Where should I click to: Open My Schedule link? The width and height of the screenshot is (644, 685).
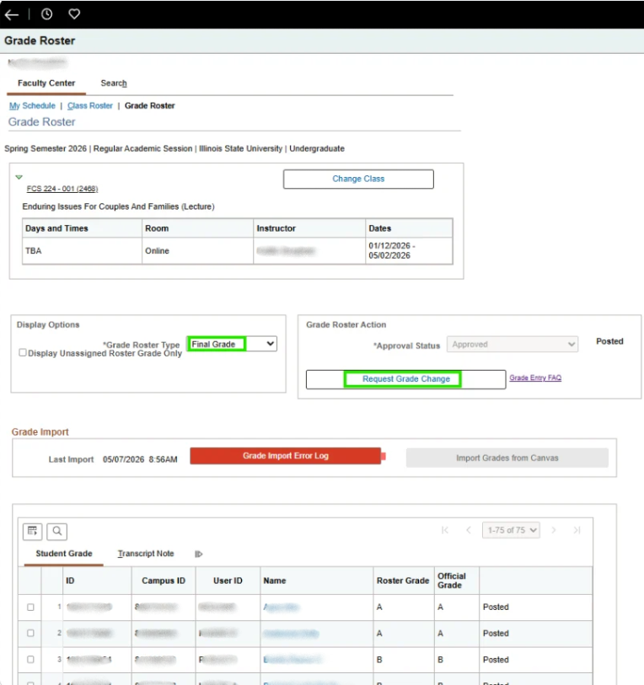coord(32,105)
